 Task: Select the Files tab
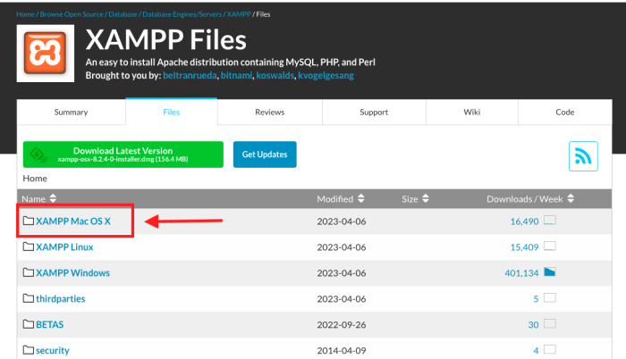(x=172, y=113)
